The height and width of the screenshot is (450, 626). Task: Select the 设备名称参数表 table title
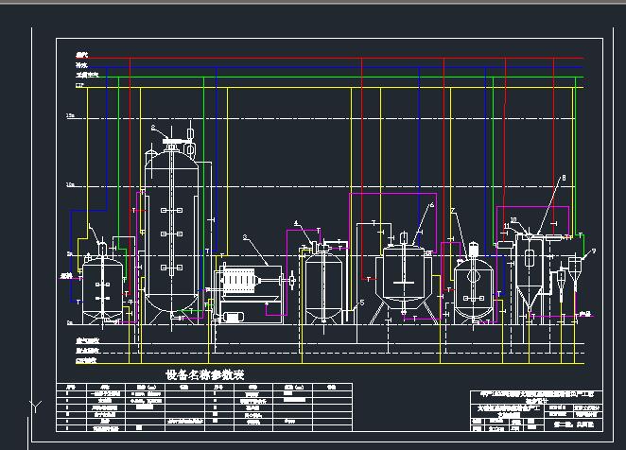click(205, 374)
